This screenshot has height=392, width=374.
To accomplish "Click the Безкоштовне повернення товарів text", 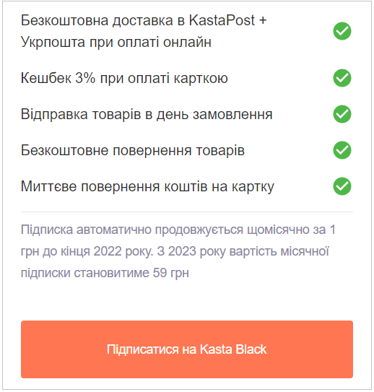I will (x=133, y=150).
